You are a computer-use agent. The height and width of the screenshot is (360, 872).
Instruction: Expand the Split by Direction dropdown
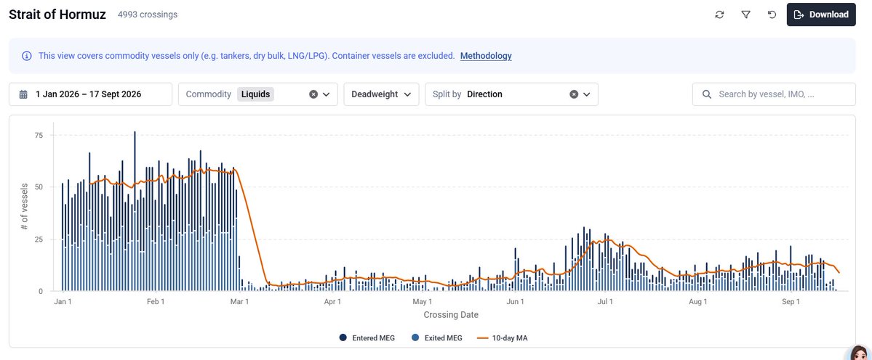587,94
